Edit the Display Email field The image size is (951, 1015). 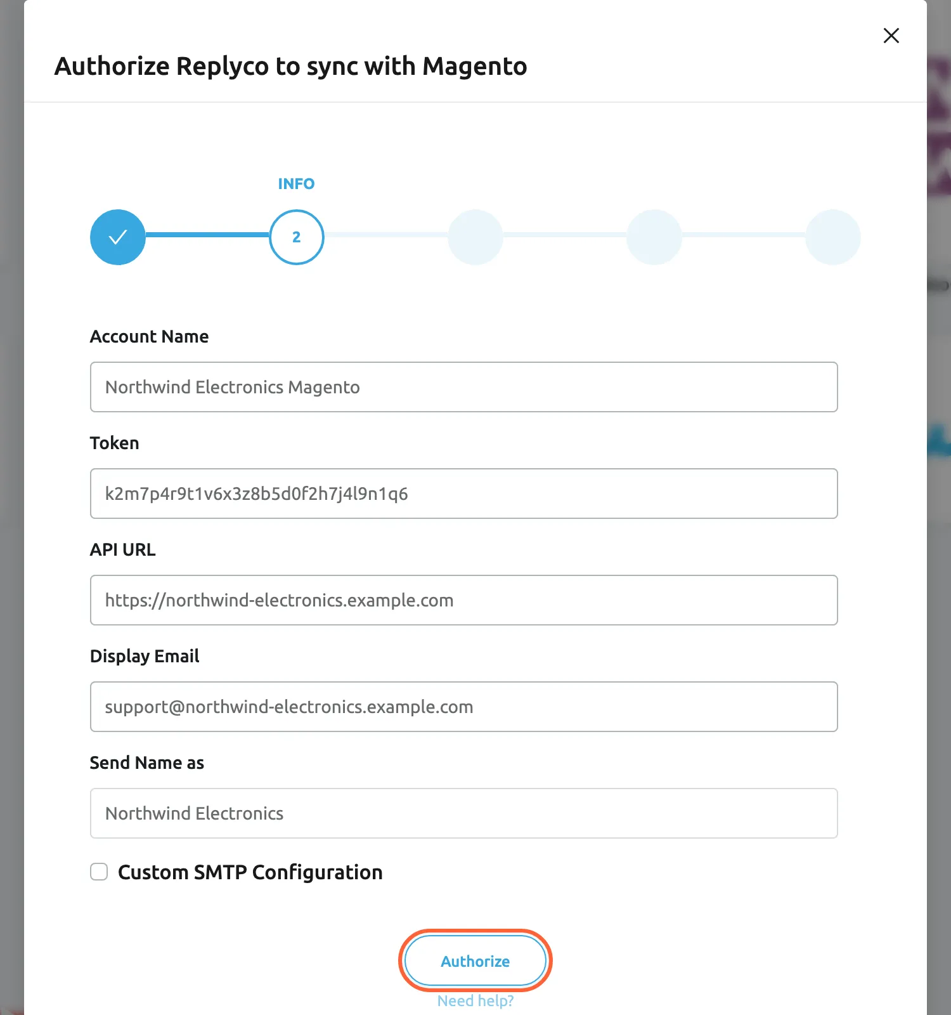(x=464, y=707)
